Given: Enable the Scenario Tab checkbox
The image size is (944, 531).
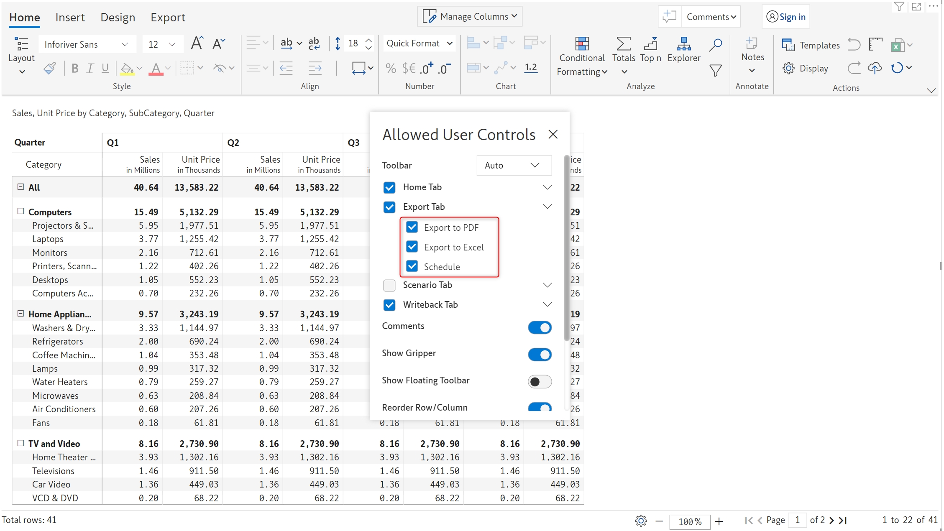Looking at the screenshot, I should [389, 285].
